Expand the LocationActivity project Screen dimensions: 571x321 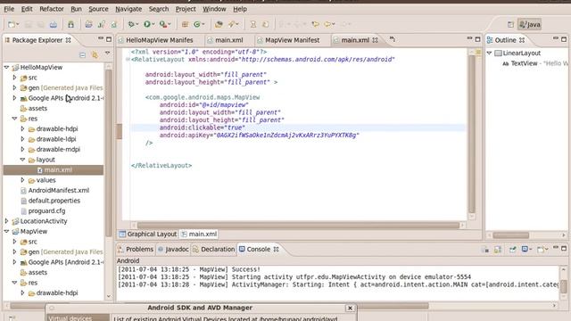coord(6,221)
